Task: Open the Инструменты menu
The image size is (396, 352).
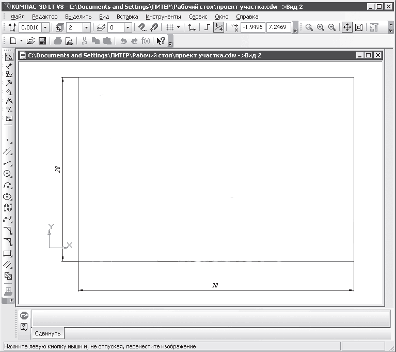Action: click(163, 17)
